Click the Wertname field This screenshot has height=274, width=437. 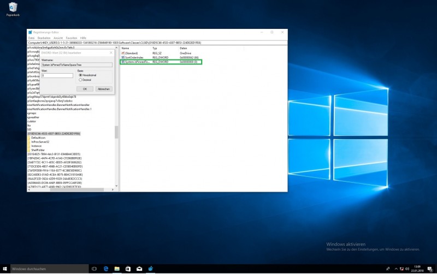(77, 64)
